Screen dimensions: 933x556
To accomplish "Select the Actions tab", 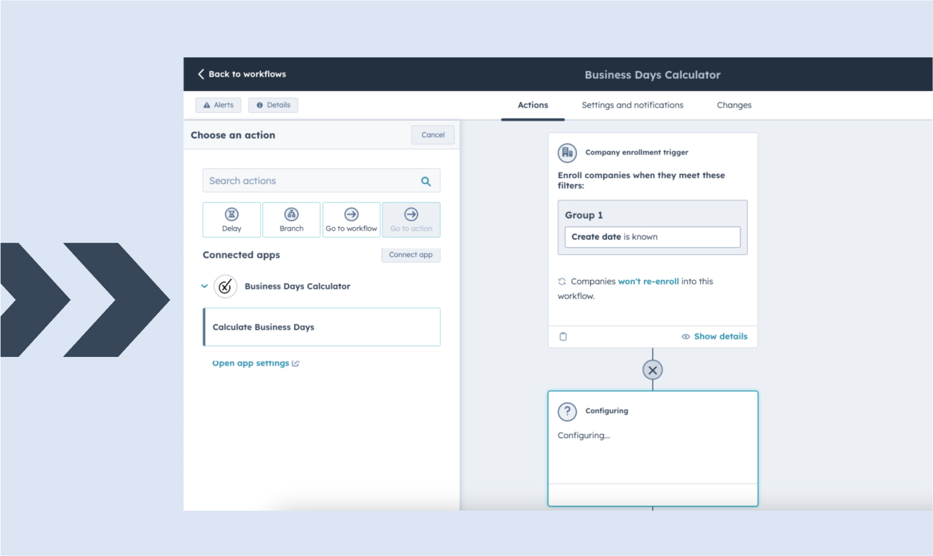I will tap(533, 105).
